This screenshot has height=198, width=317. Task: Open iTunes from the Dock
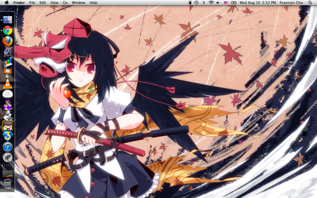pyautogui.click(x=8, y=147)
